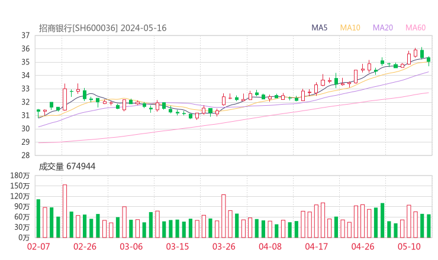Image resolution: width=438 pixels, height=260 pixels.
Task: Click the 03-15 date axis label
Action: coord(178,246)
